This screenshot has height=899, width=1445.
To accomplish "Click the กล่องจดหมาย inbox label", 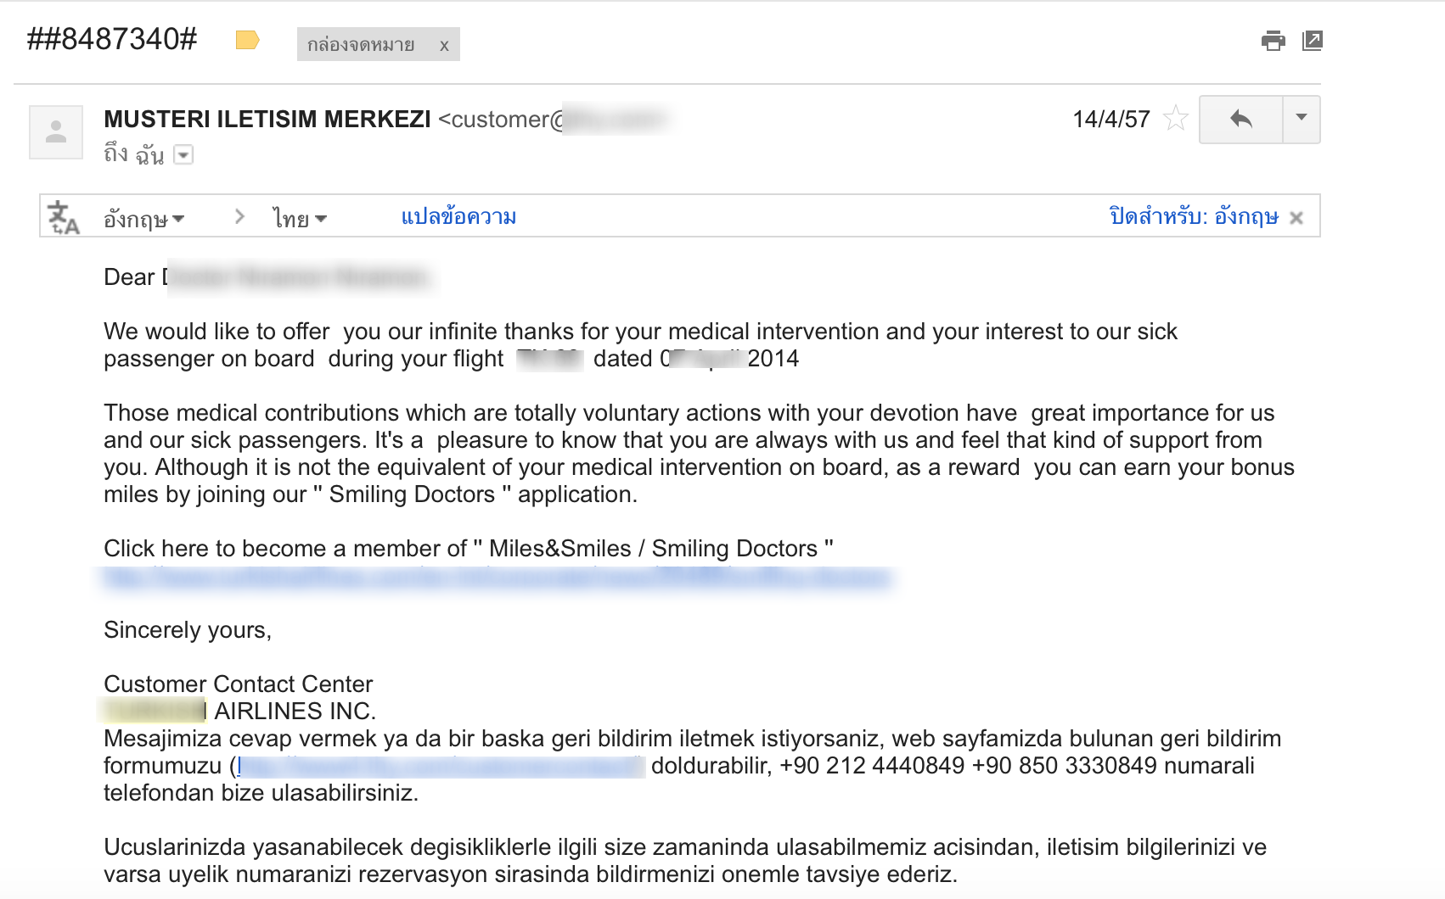I will pyautogui.click(x=361, y=45).
